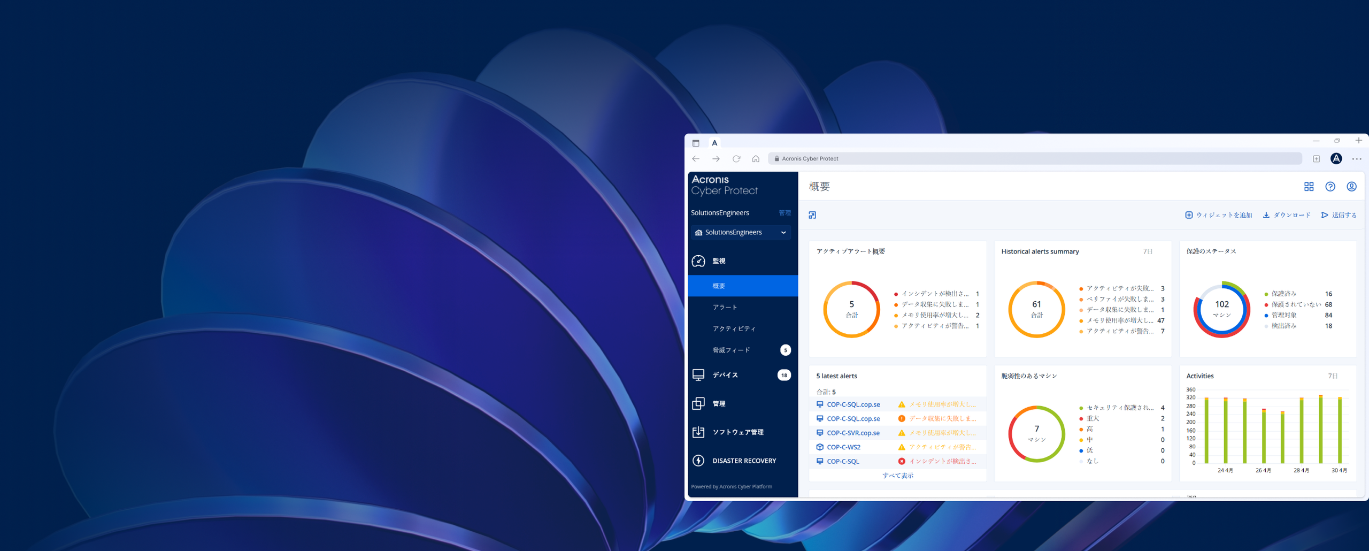This screenshot has width=1369, height=551.
Task: Go to browser home icon
Action: pos(756,159)
